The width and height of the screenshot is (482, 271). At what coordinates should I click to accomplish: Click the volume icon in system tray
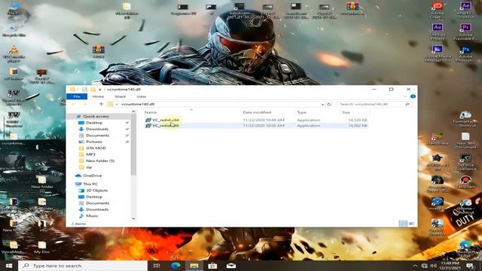point(434,266)
